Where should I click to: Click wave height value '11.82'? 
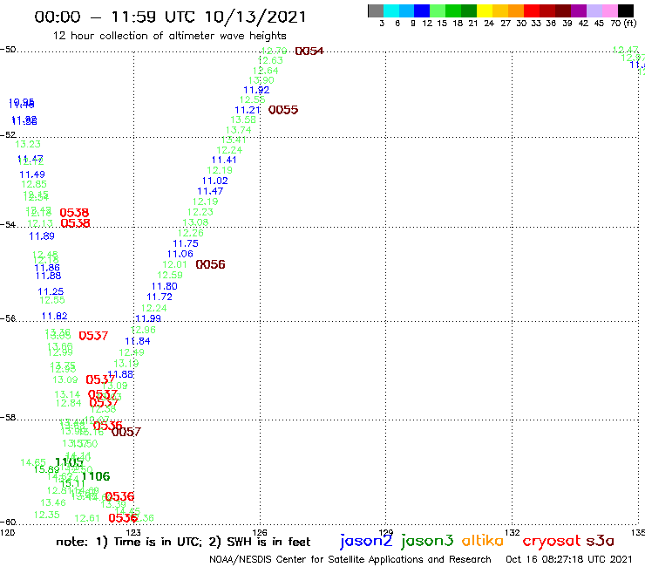54,317
